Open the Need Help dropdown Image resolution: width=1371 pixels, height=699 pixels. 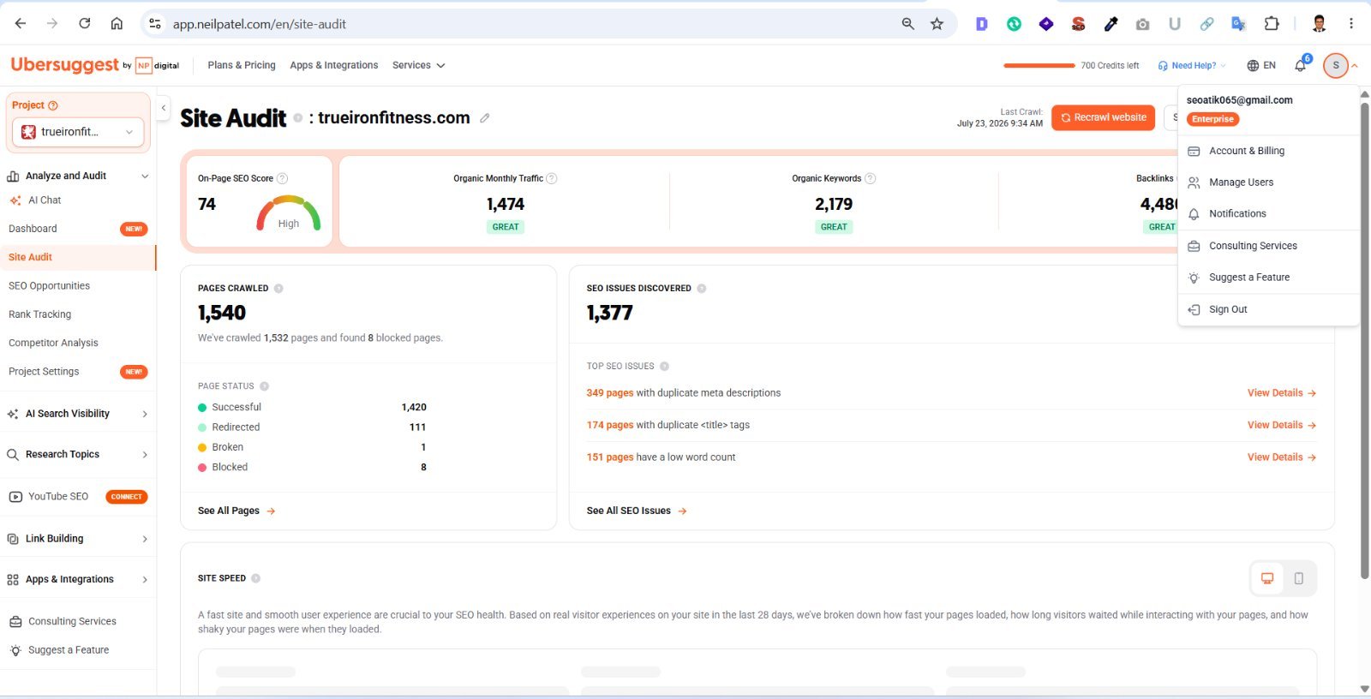(1192, 65)
